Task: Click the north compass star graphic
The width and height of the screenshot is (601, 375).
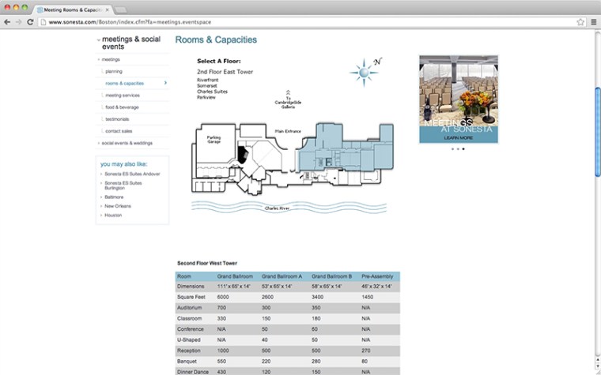Action: tap(364, 73)
